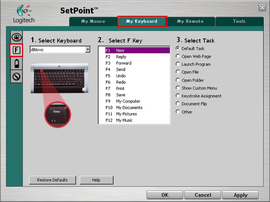Select the F8 Save row
270x202 pixels.
[138, 95]
